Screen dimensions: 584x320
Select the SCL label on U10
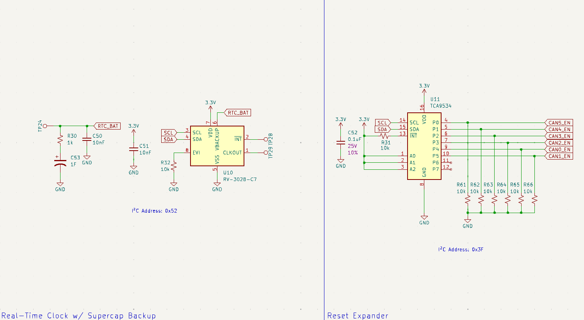click(x=169, y=133)
